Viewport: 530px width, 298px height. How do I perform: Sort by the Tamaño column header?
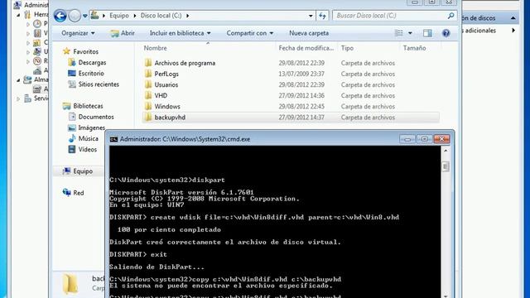(414, 48)
